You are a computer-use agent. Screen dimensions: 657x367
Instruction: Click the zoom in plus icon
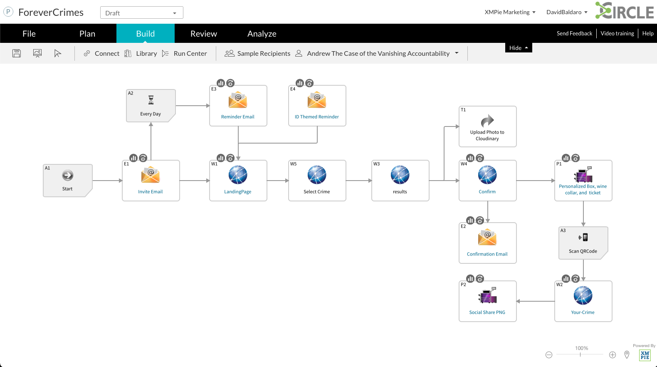613,355
